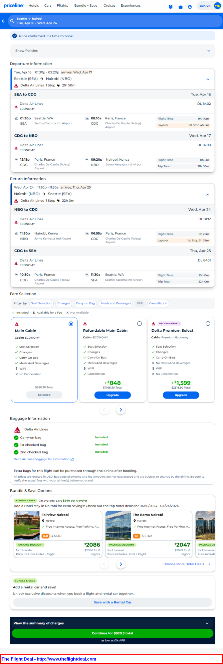Toggle the WiFi filter chip
This screenshot has width=223, height=664.
140,303
